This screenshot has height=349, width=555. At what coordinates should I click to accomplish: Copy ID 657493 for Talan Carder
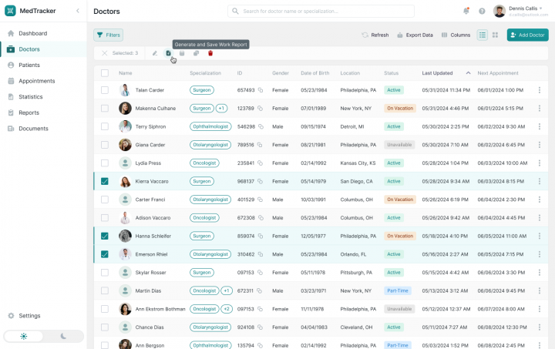click(261, 90)
